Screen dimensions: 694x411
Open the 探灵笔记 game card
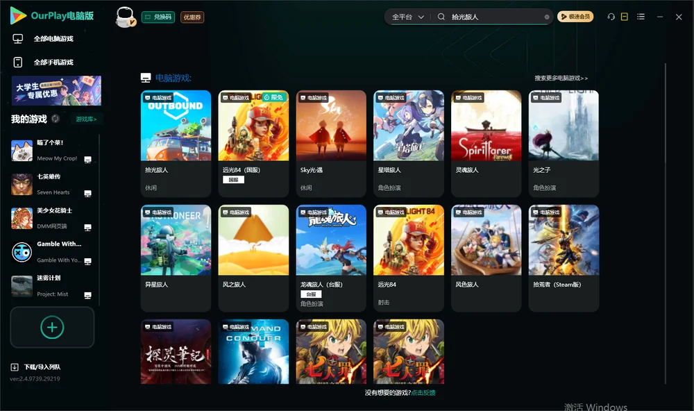click(x=176, y=352)
